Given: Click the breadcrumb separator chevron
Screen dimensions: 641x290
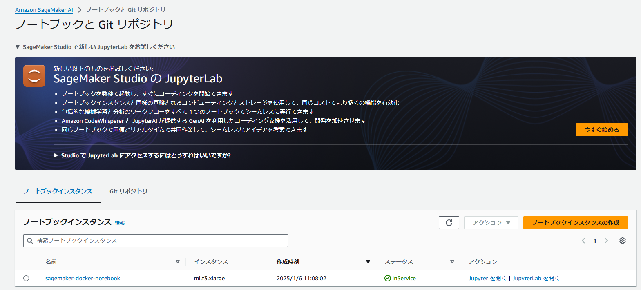Looking at the screenshot, I should [80, 10].
